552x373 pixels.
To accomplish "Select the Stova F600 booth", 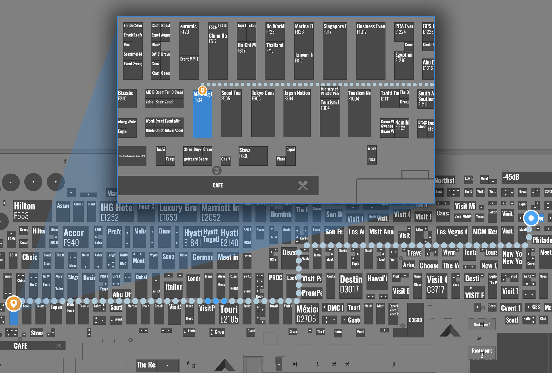I will coord(253,156).
